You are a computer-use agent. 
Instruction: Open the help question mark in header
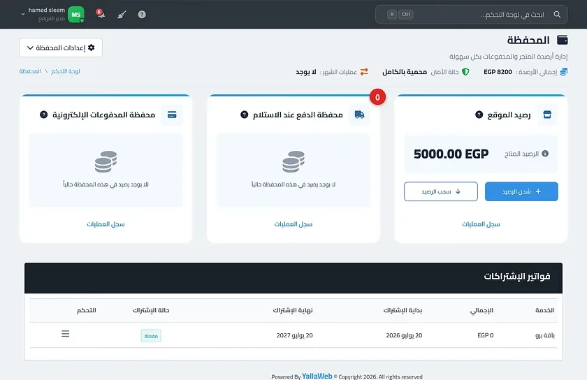142,15
